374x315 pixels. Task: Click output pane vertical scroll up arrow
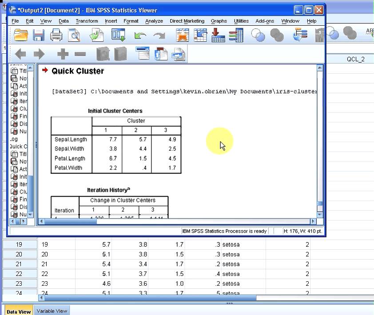point(320,68)
